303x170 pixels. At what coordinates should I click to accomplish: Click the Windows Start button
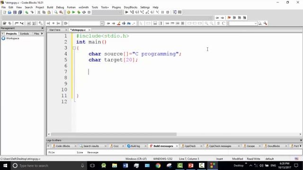pos(5,166)
